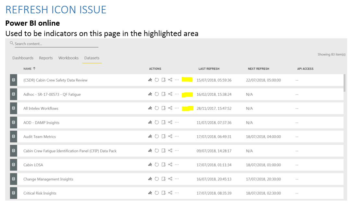View related items for Cabin Crew Fatigue CFIP
351x210 pixels.
[x=170, y=151]
